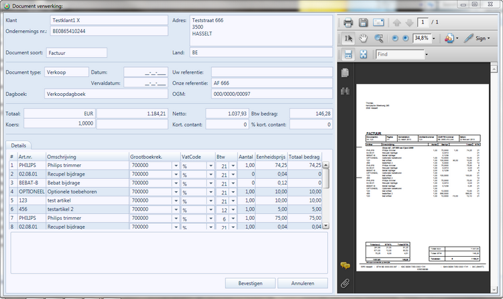Click the Btw bedrag field 146,28

311,113
